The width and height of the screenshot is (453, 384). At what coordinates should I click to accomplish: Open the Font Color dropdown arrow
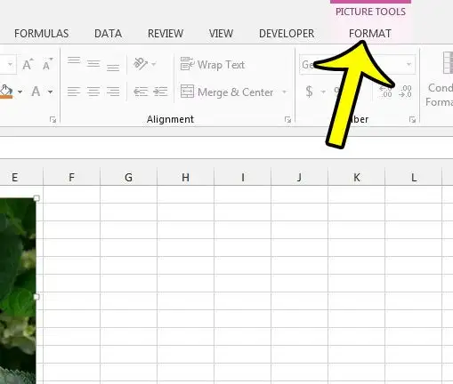(x=51, y=92)
